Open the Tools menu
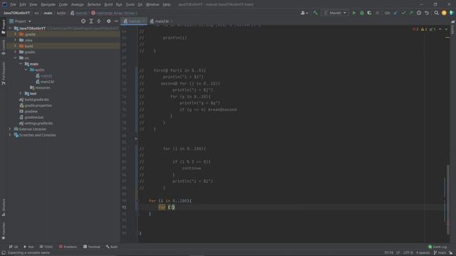Viewport: 456px width, 256px height. [x=130, y=4]
